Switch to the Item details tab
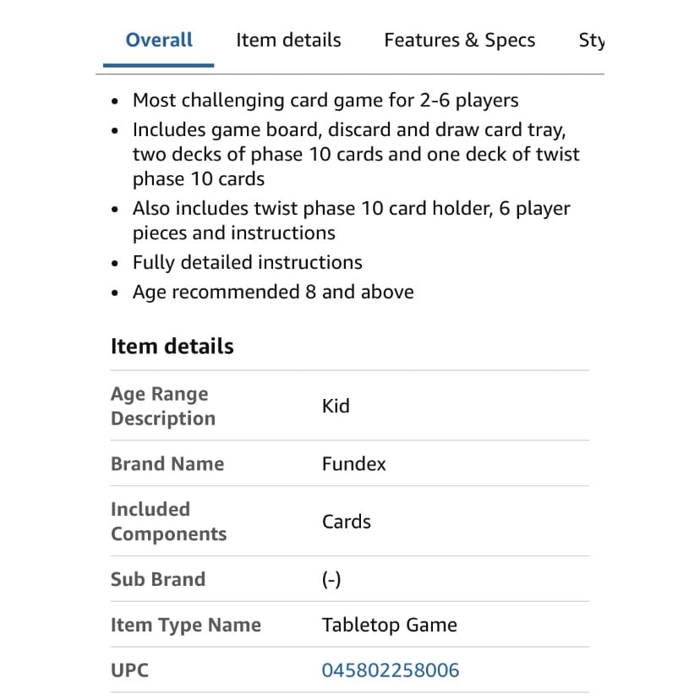 (288, 41)
